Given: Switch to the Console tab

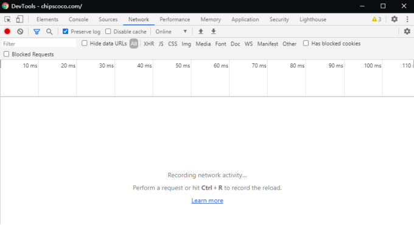Looking at the screenshot, I should tap(79, 19).
